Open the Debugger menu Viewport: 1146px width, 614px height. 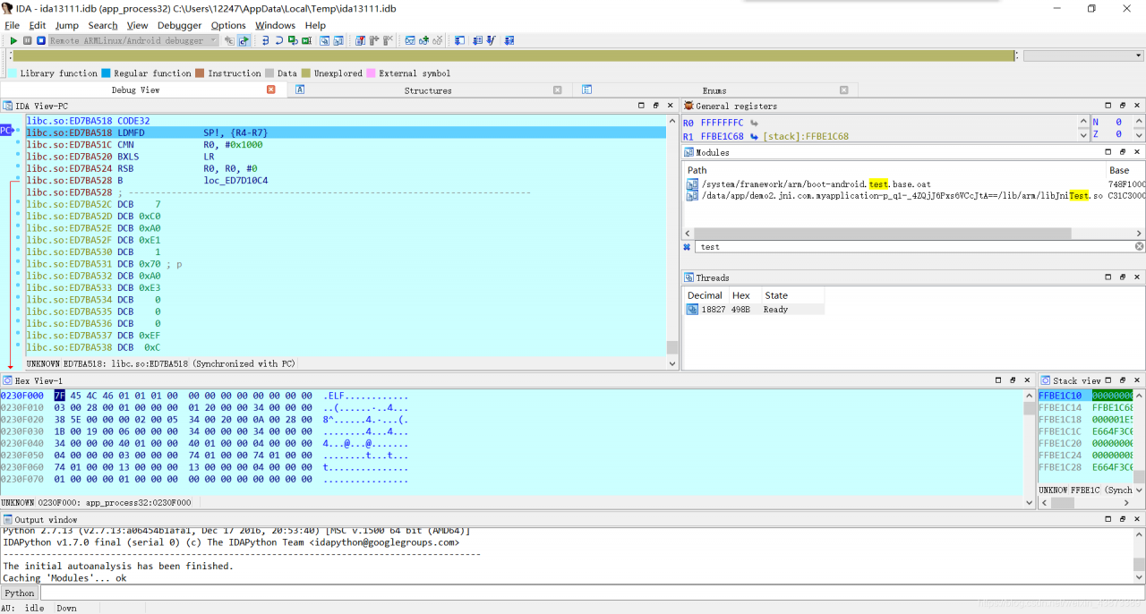[x=179, y=25]
